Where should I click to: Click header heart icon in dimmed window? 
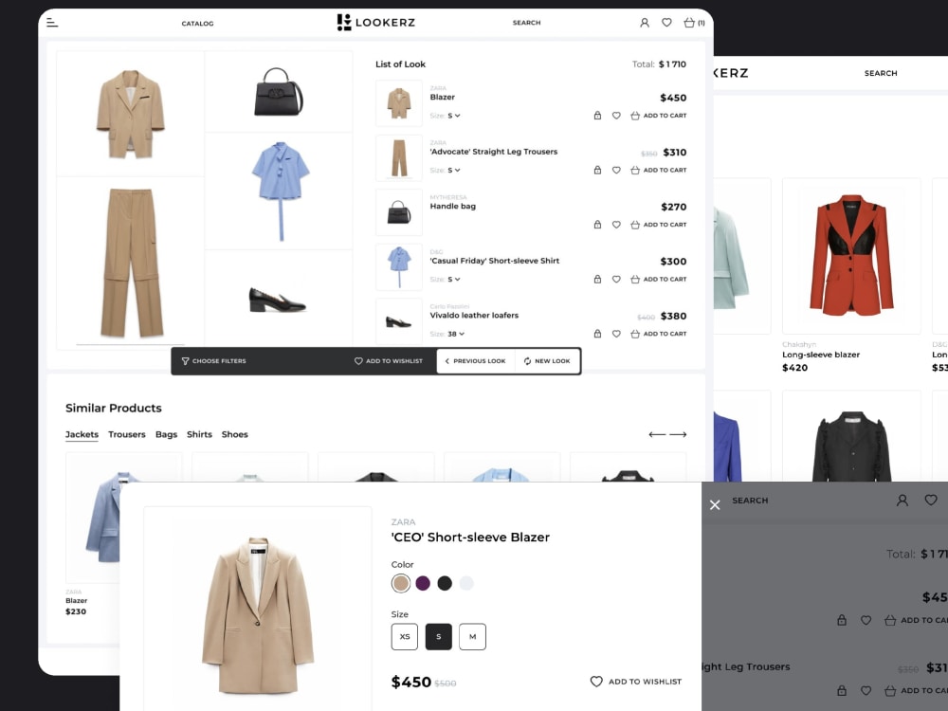tap(931, 500)
